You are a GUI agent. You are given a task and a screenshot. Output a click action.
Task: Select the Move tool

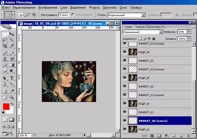(x=12, y=34)
